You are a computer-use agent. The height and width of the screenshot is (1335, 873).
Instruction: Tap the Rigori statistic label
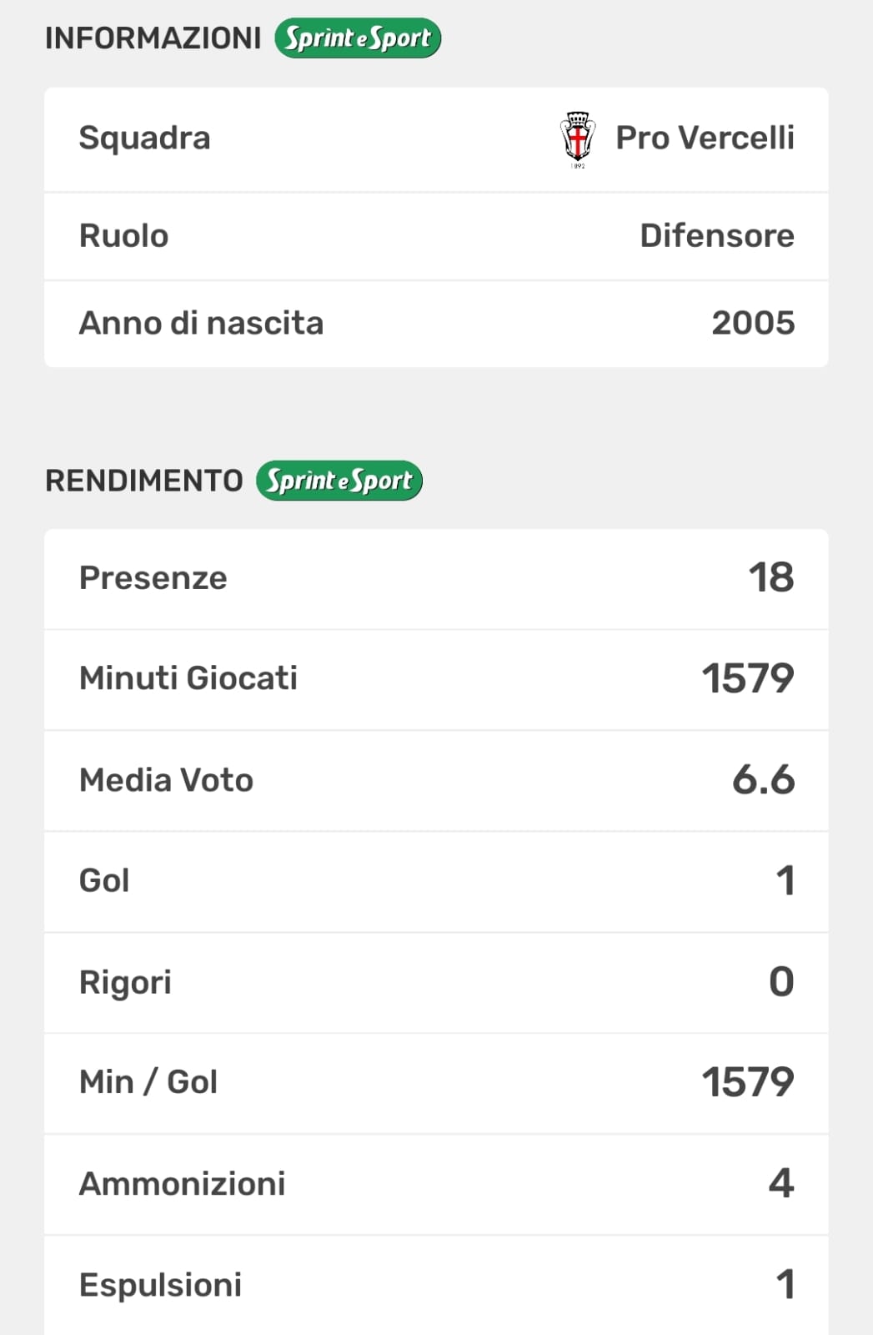click(x=125, y=982)
